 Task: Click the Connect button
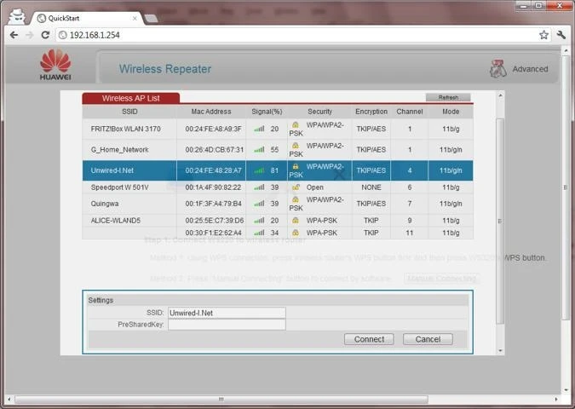(x=369, y=339)
